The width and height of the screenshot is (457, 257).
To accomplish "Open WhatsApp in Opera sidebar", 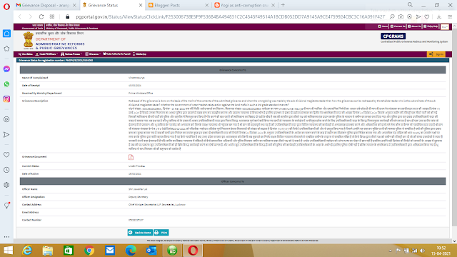I will [x=6, y=84].
